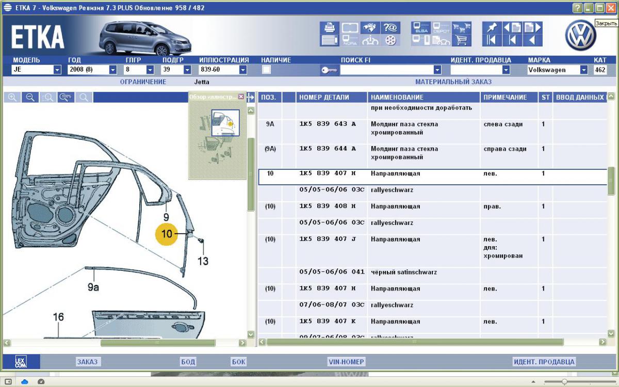Image resolution: width=619 pixels, height=387 pixels.
Task: Click the plain left arrow icon
Action: (x=532, y=40)
